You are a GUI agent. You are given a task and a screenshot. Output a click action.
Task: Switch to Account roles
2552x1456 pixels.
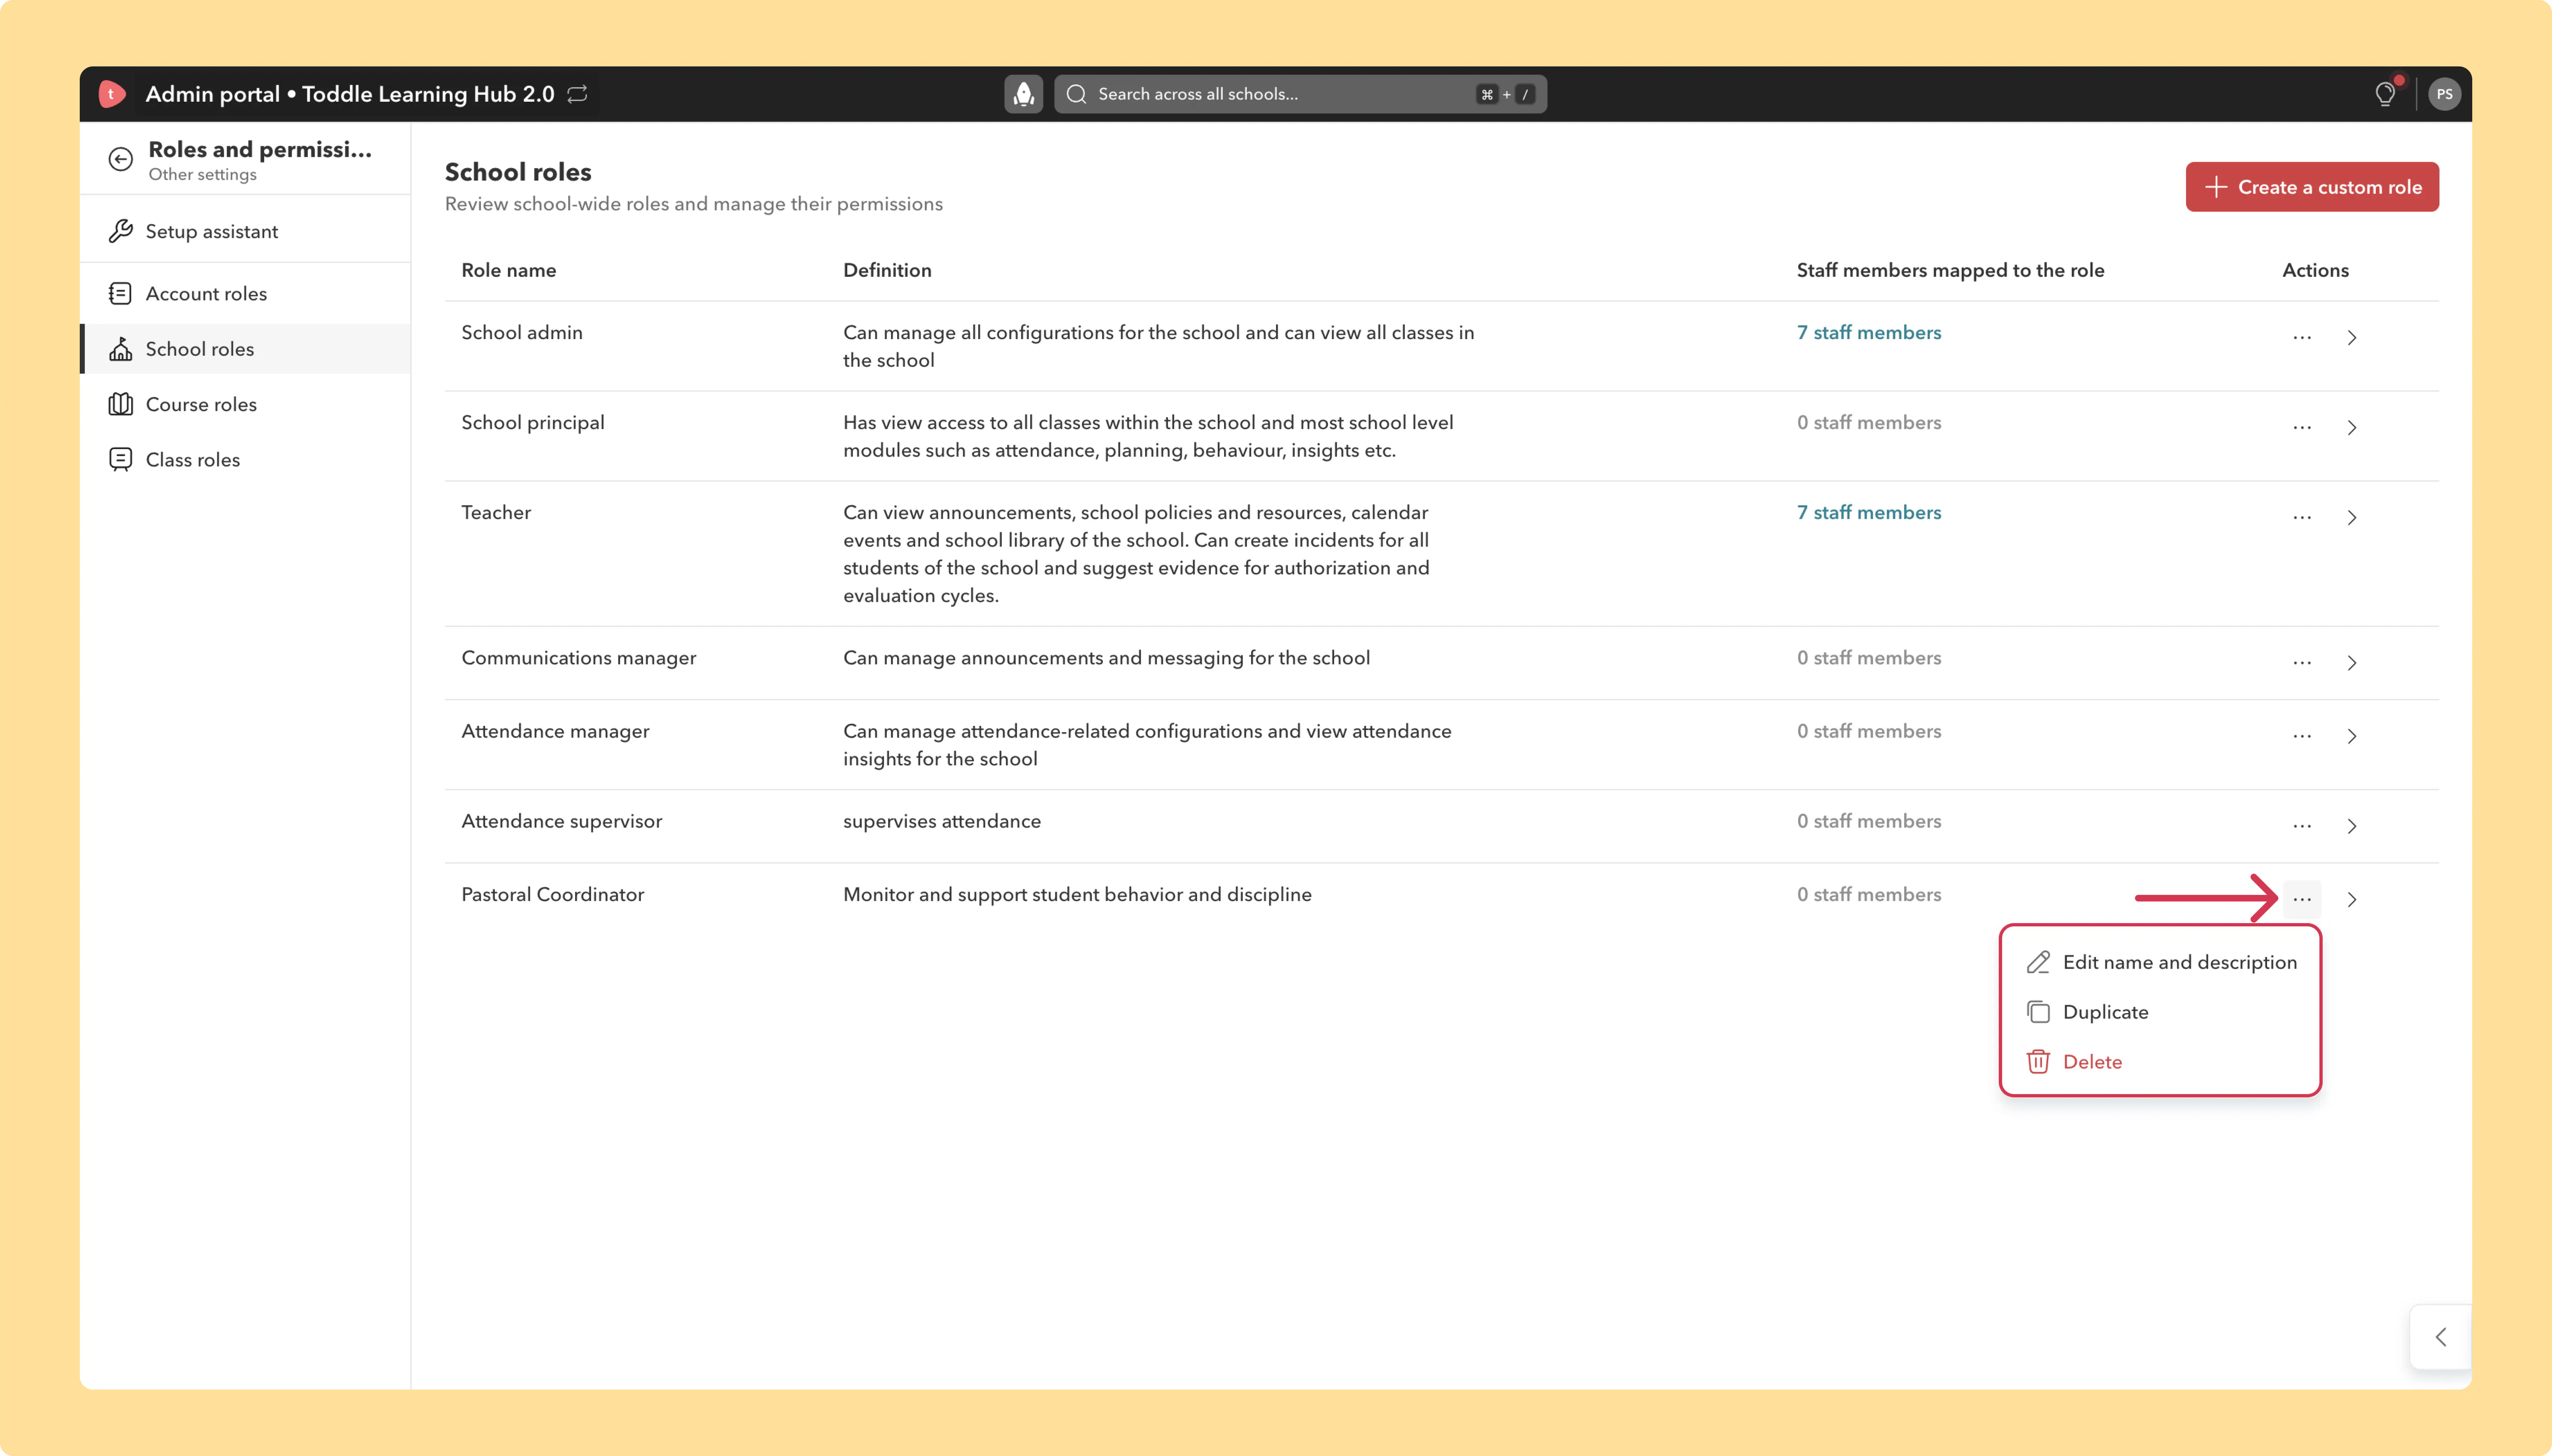(x=245, y=293)
